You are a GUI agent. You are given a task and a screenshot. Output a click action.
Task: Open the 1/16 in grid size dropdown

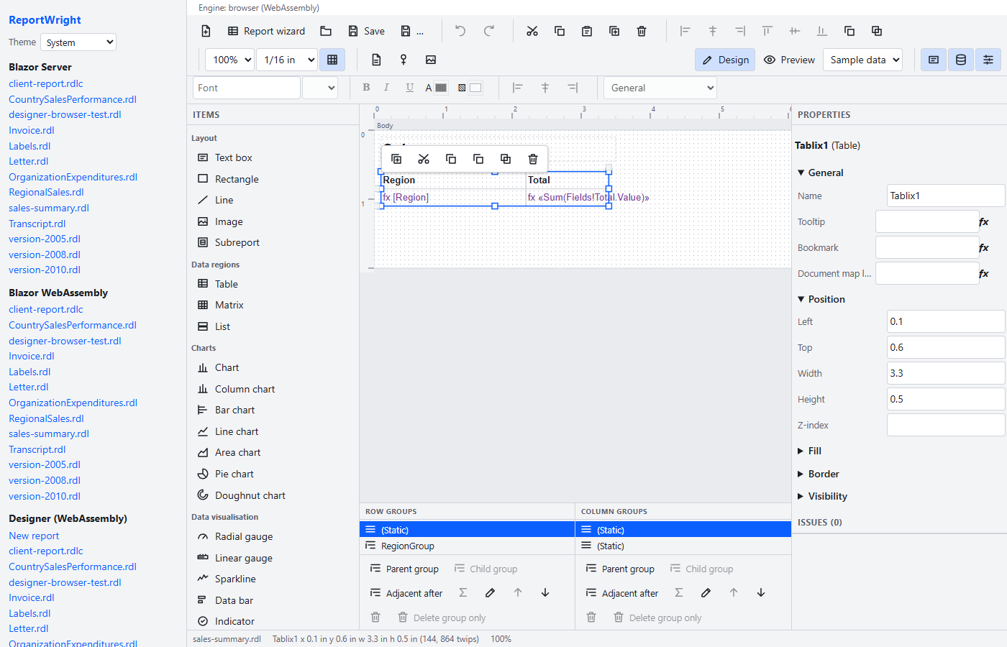coord(287,60)
